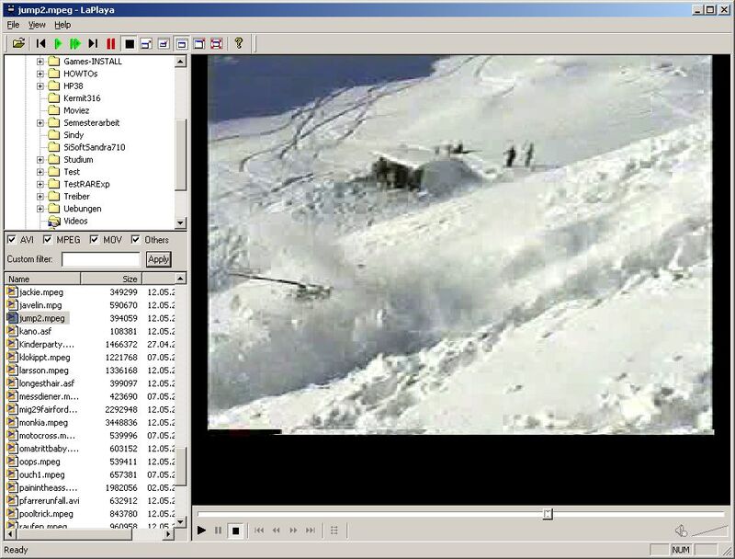Expand the Treiber folder

click(x=40, y=197)
